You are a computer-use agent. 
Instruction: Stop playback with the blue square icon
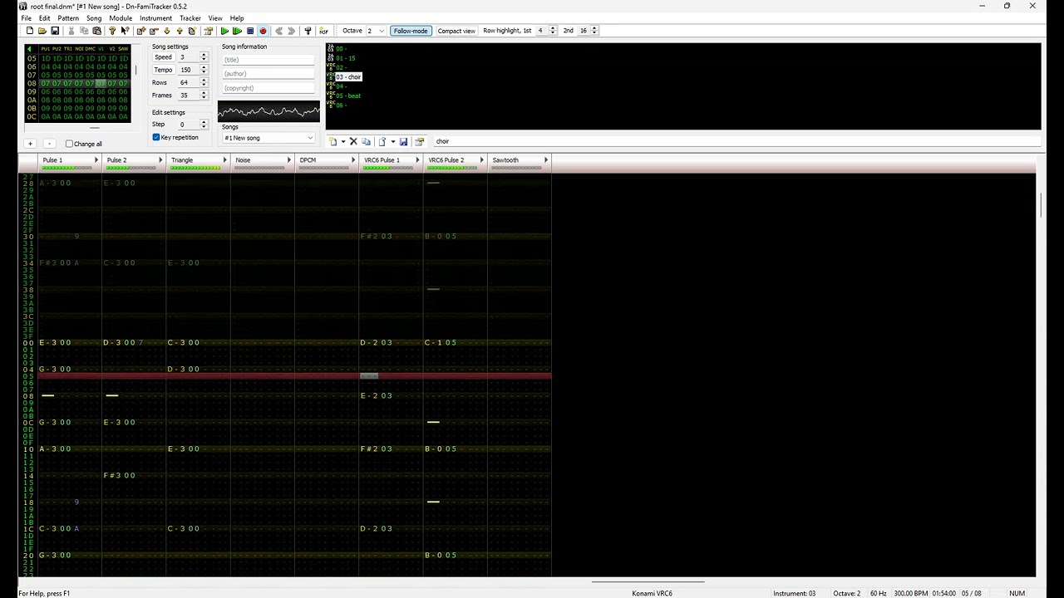[250, 31]
